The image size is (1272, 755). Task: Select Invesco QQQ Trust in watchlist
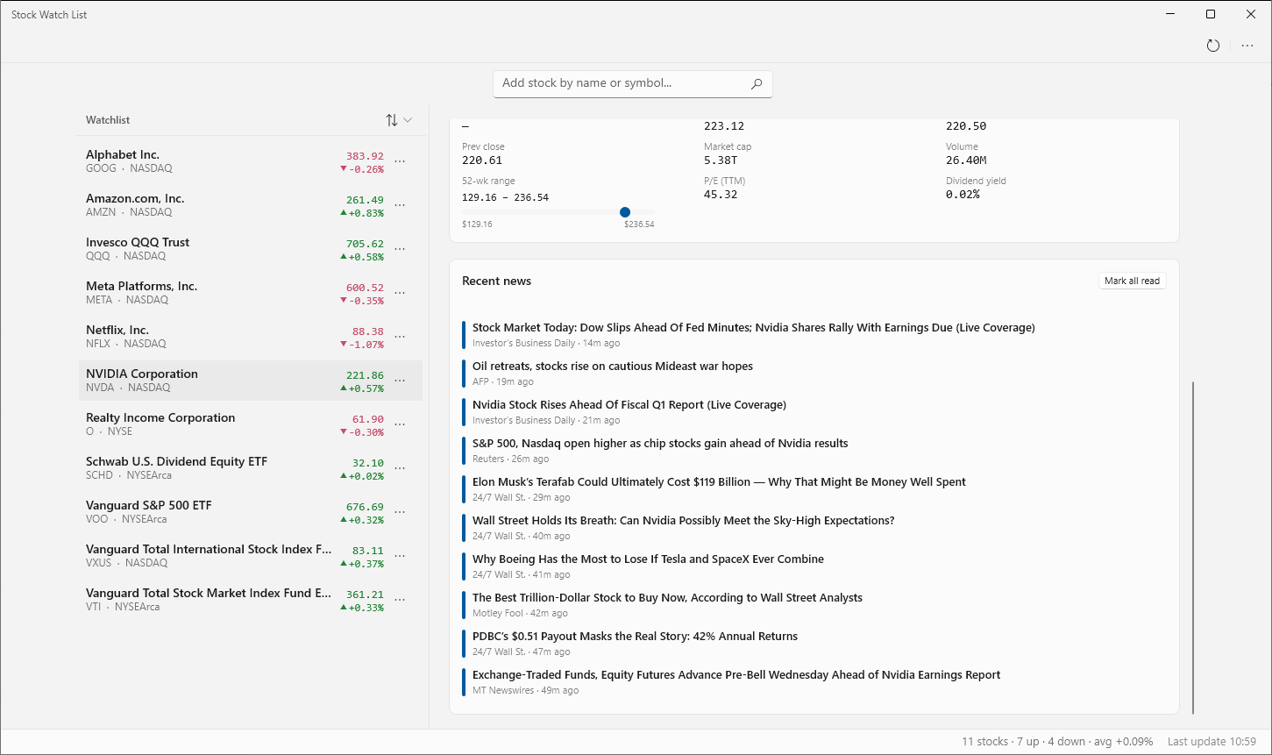(x=251, y=249)
